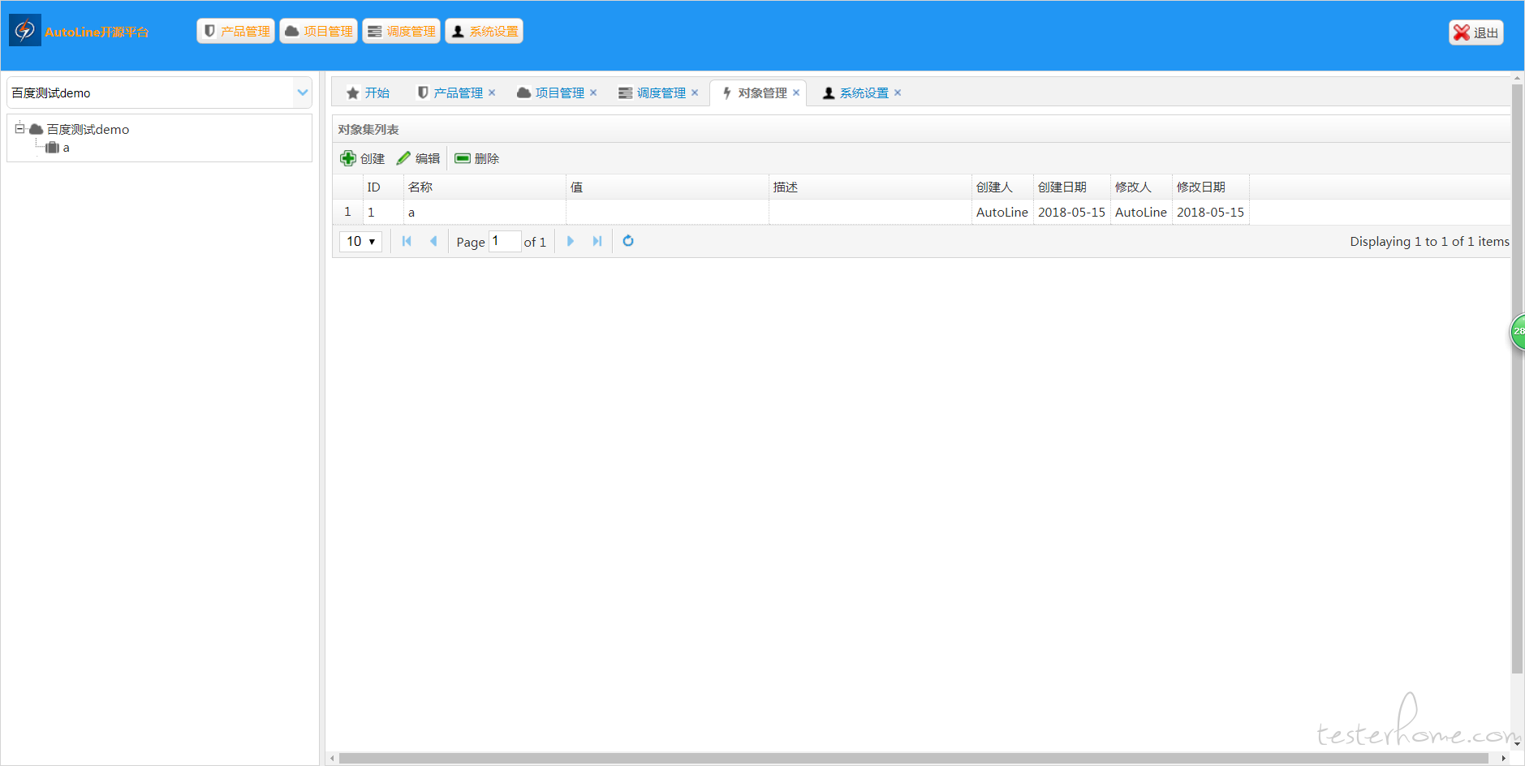Open the 百度测试demo project dropdown arrow
Viewport: 1525px width, 766px height.
coord(303,93)
